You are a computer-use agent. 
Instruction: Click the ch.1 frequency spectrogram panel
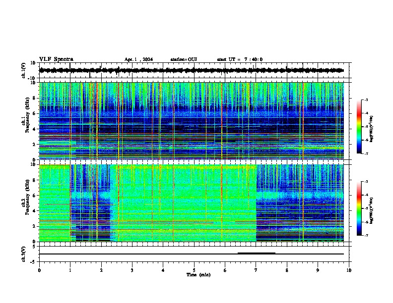point(192,121)
